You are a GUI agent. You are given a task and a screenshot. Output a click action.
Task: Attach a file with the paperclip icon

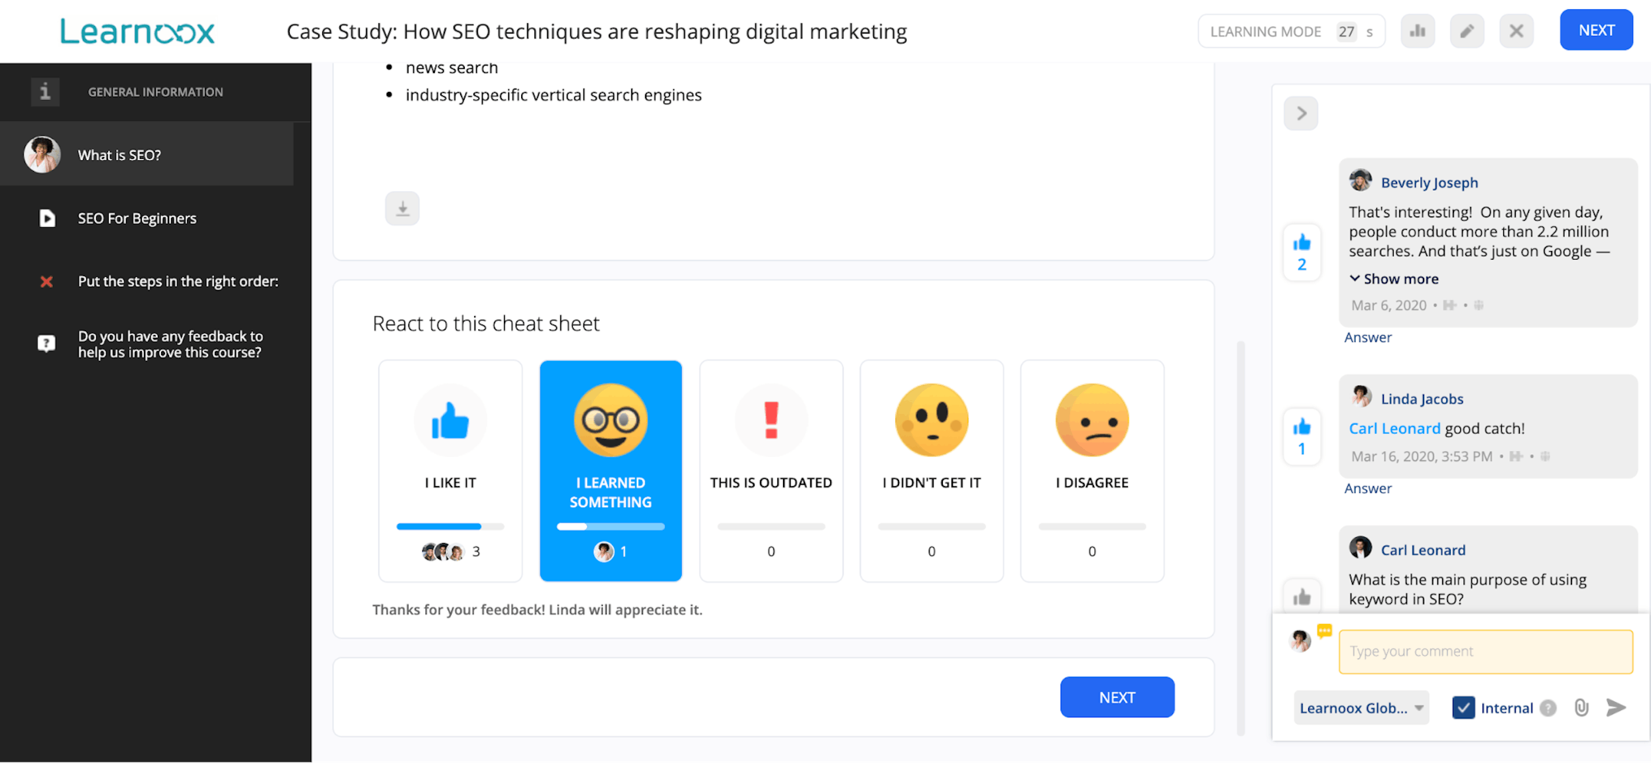(1580, 707)
